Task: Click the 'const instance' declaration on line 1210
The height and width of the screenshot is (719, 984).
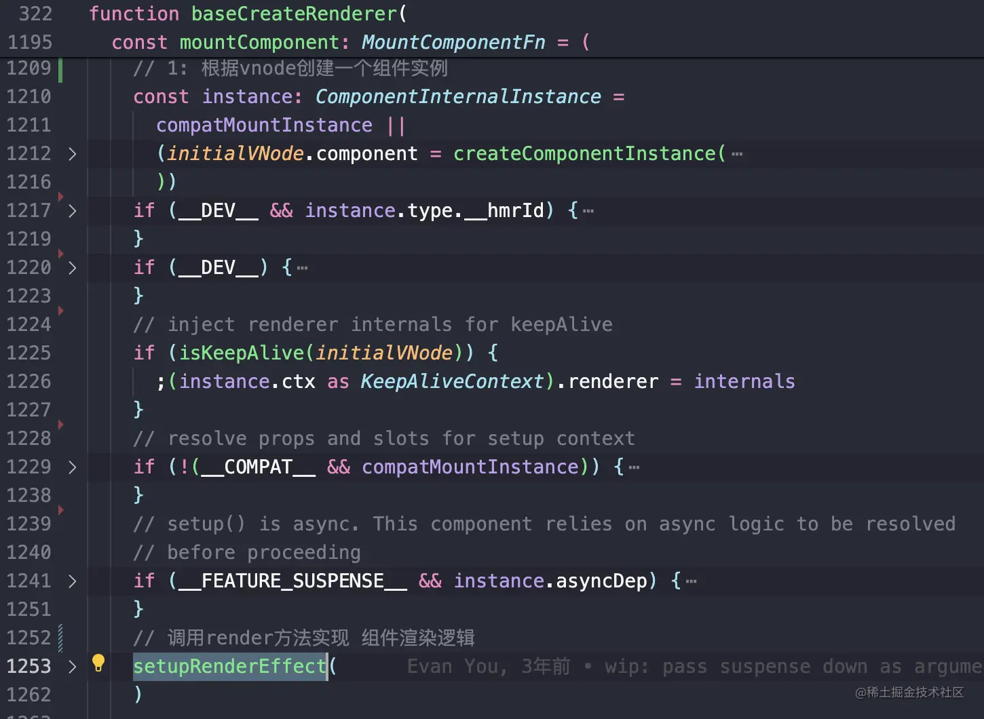Action: pos(212,97)
